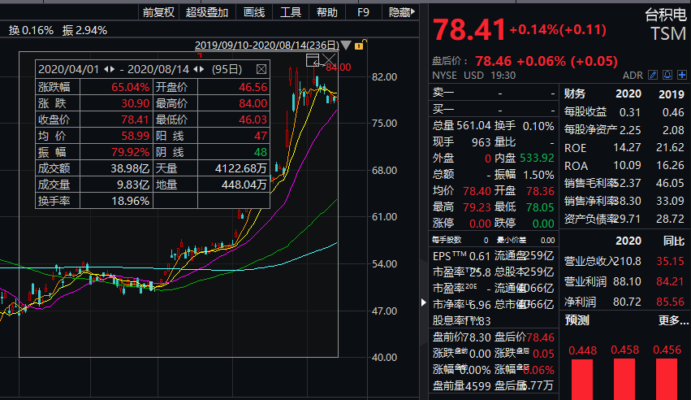Click the 换手率 18.96% cell
This screenshot has width=691, height=400.
(94, 201)
